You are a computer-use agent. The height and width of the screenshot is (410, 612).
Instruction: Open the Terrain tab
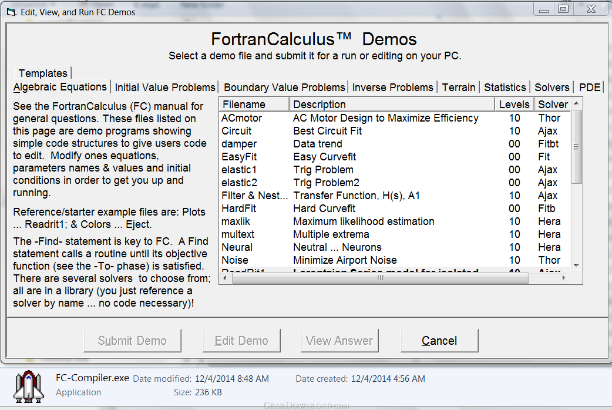point(459,87)
